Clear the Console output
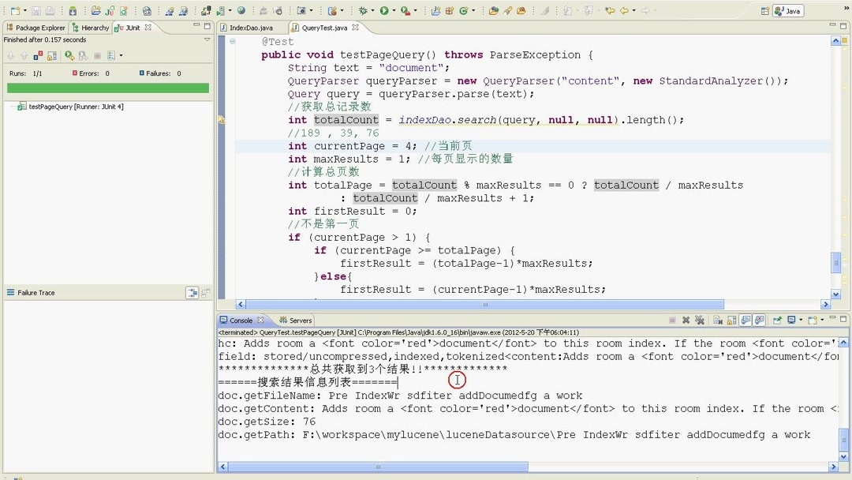The height and width of the screenshot is (480, 852). point(718,320)
